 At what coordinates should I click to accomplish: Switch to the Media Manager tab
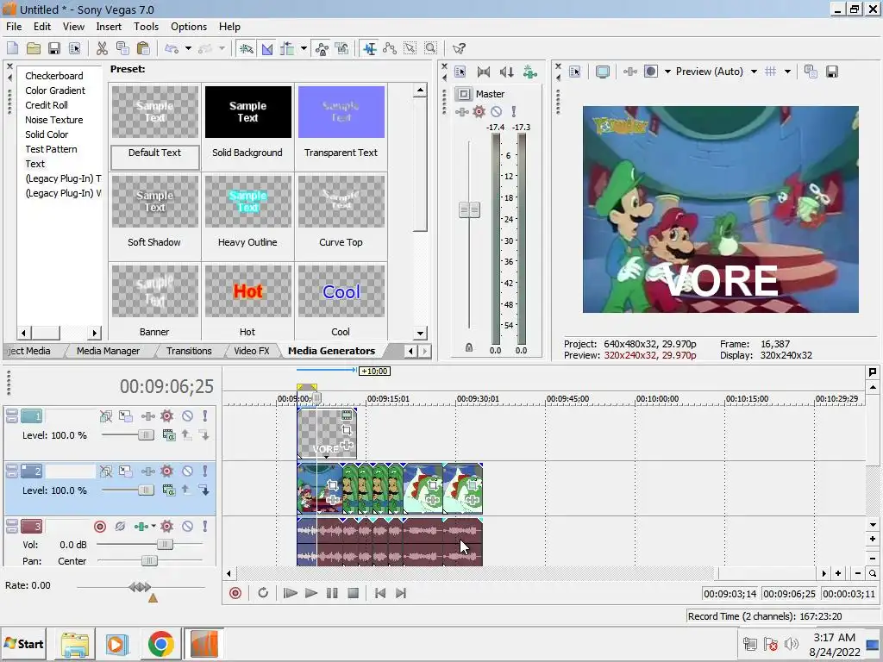[108, 351]
